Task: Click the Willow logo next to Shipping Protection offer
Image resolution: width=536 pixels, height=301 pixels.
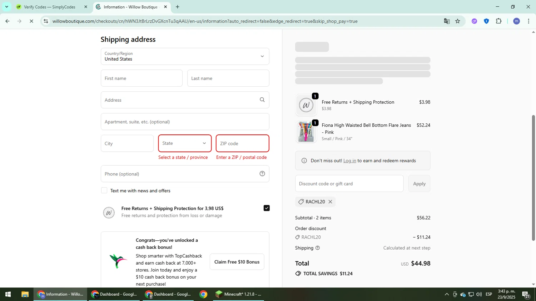Action: pyautogui.click(x=109, y=213)
